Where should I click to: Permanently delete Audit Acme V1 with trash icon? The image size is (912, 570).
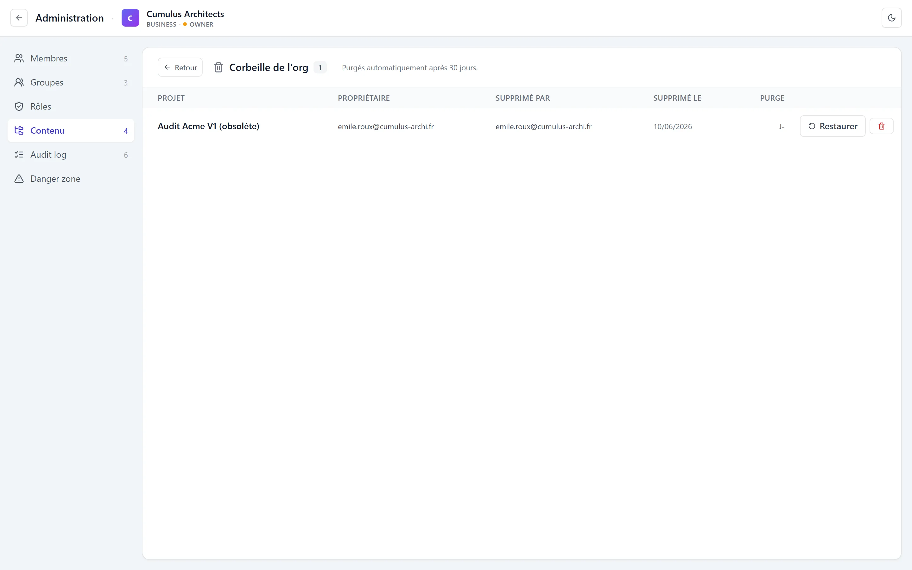882,126
